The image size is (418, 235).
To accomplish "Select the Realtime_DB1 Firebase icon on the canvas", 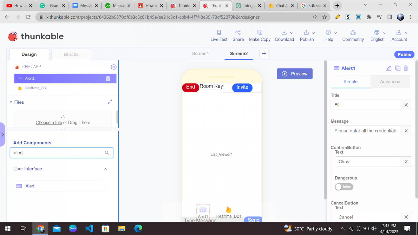I will tap(229, 210).
